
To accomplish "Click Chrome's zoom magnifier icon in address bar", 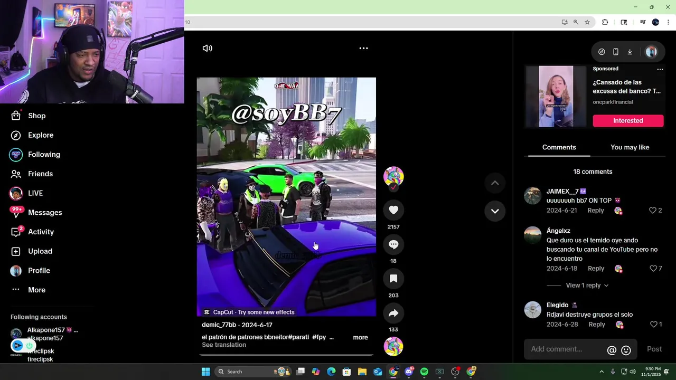I will pyautogui.click(x=576, y=22).
